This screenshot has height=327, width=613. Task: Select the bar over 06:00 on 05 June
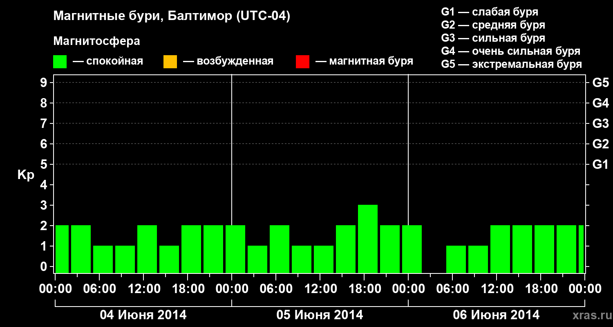pyautogui.click(x=280, y=249)
